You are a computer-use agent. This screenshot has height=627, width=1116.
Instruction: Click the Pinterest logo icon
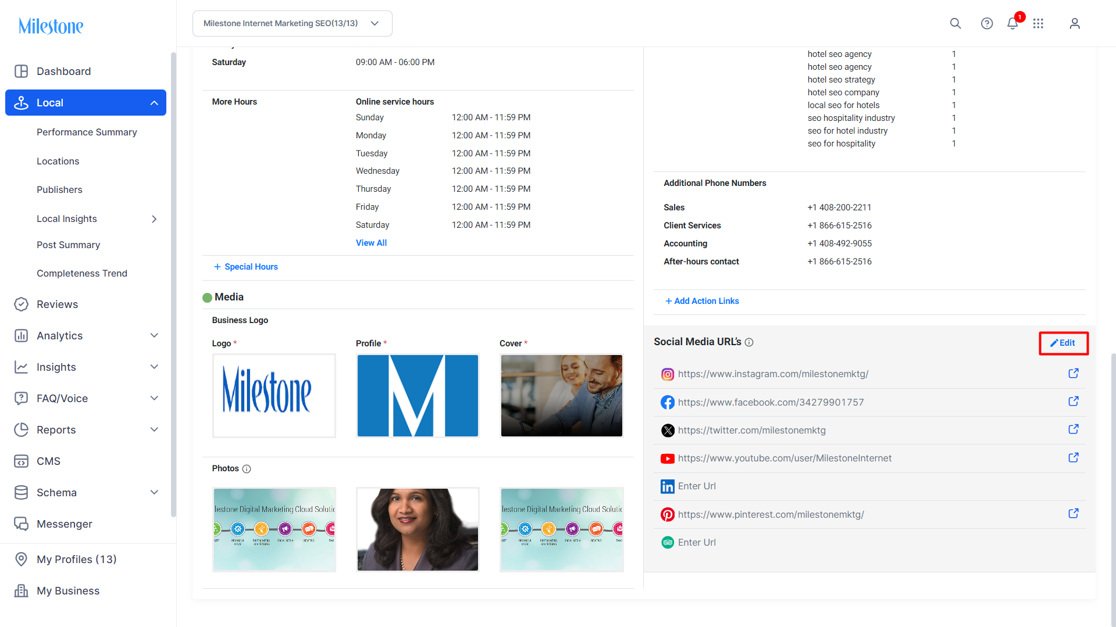tap(668, 514)
